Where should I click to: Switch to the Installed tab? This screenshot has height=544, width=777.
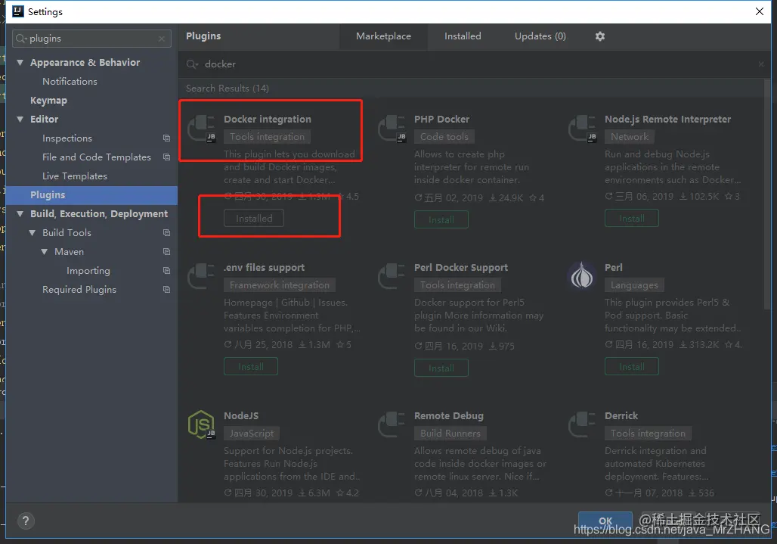pyautogui.click(x=463, y=36)
